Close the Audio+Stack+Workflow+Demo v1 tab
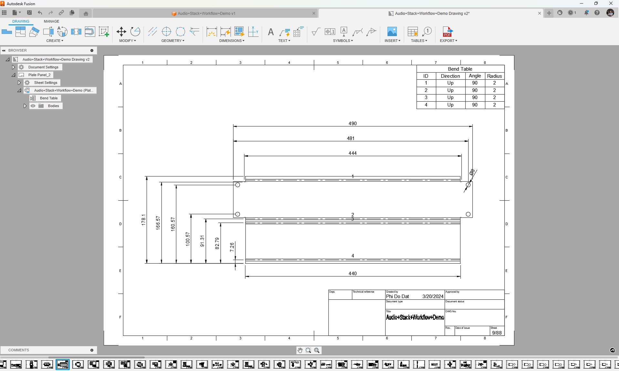 point(314,13)
